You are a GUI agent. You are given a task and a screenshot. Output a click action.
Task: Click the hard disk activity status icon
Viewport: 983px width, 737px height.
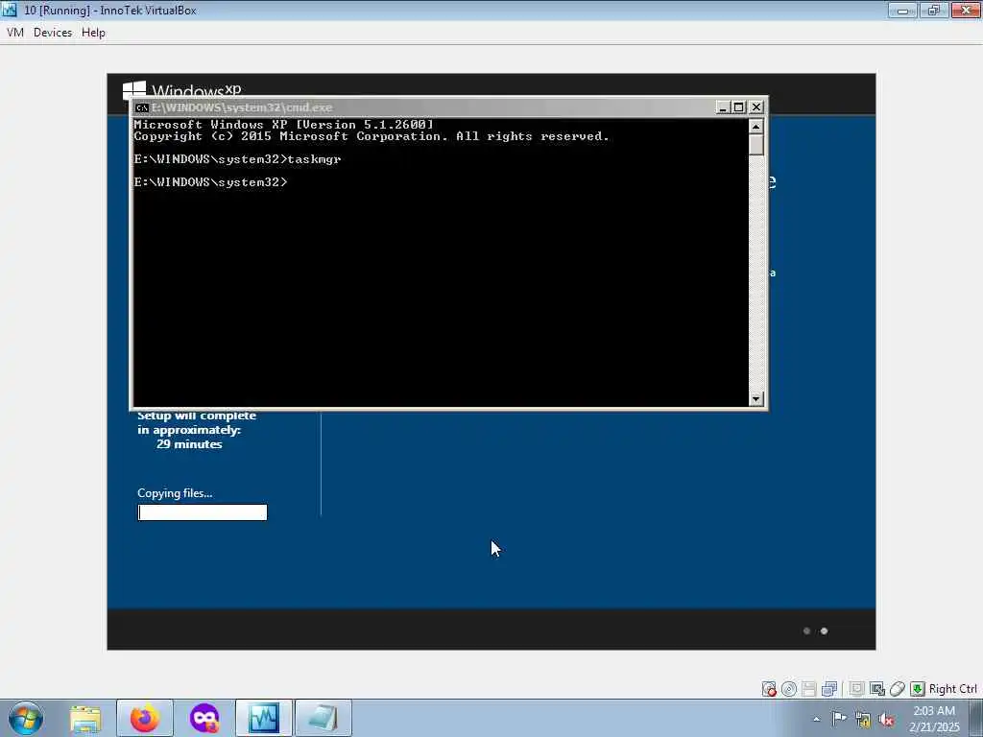tap(769, 689)
